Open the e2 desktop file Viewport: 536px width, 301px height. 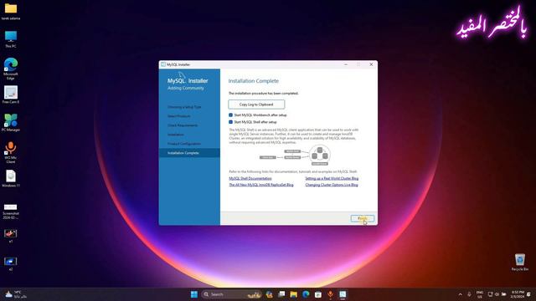[x=11, y=264]
